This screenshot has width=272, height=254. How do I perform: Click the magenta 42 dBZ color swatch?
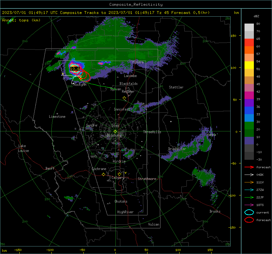249,95
